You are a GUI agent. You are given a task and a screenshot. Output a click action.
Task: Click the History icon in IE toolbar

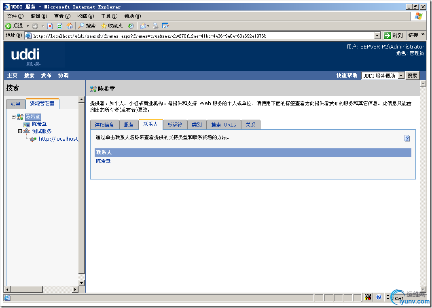coord(131,26)
